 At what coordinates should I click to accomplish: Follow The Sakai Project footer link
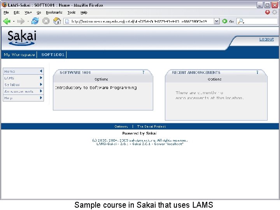point(151,126)
